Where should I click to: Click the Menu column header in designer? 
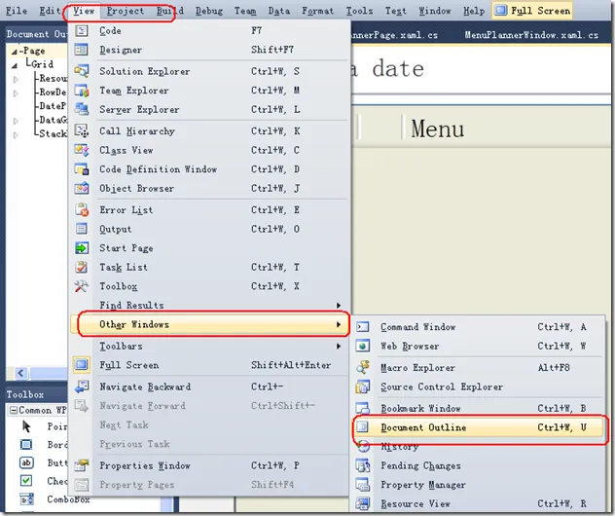(437, 129)
